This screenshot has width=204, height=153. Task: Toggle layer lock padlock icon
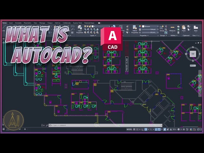(x=90, y=26)
